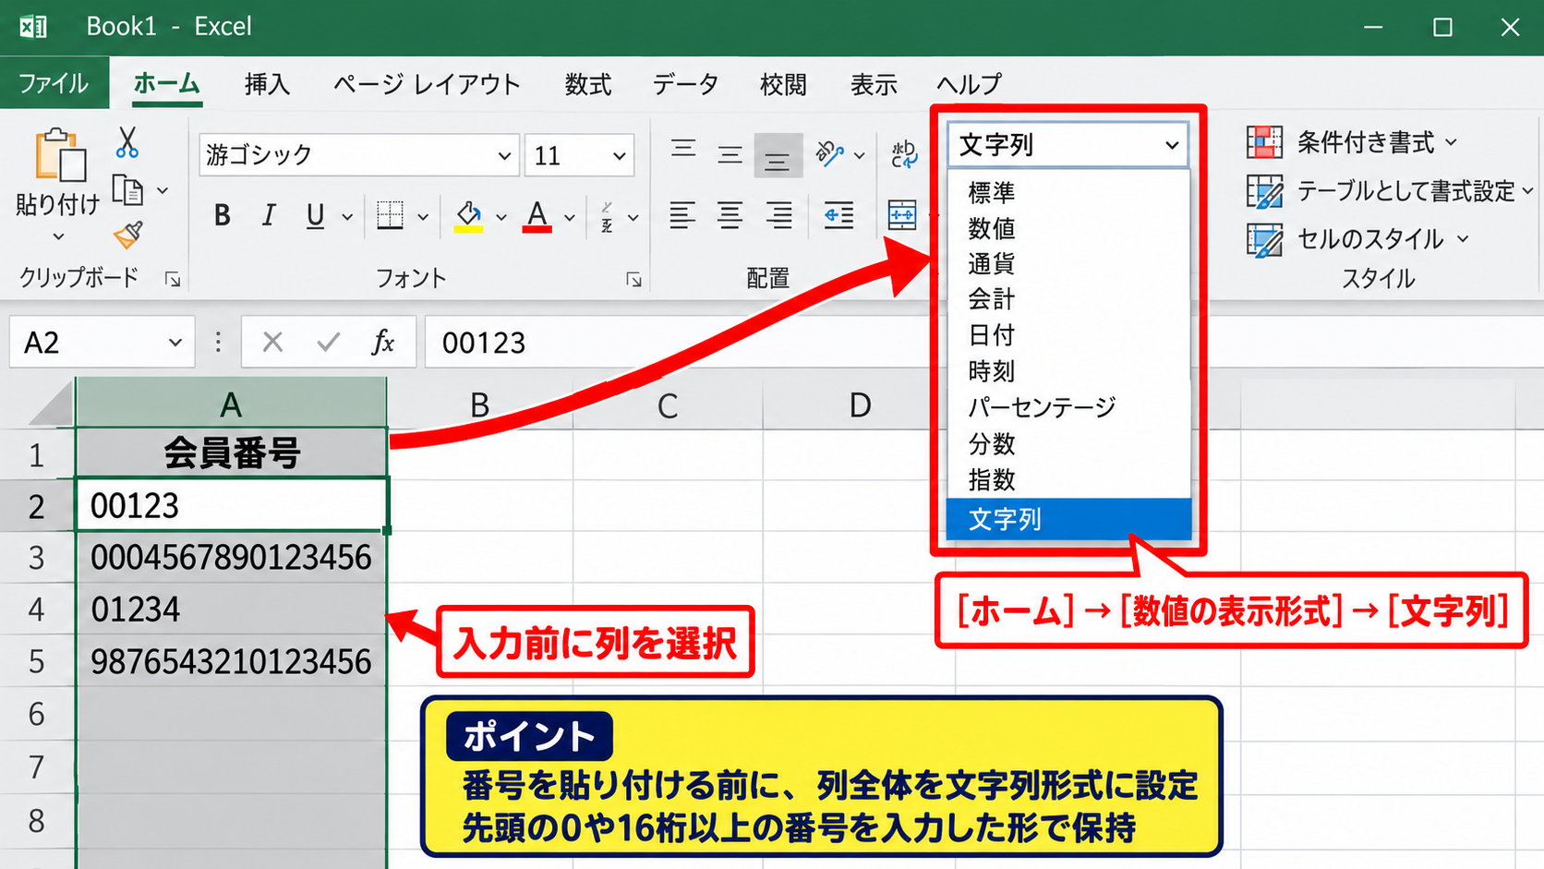Click the merge and center icon
The image size is (1544, 869).
coord(902,215)
